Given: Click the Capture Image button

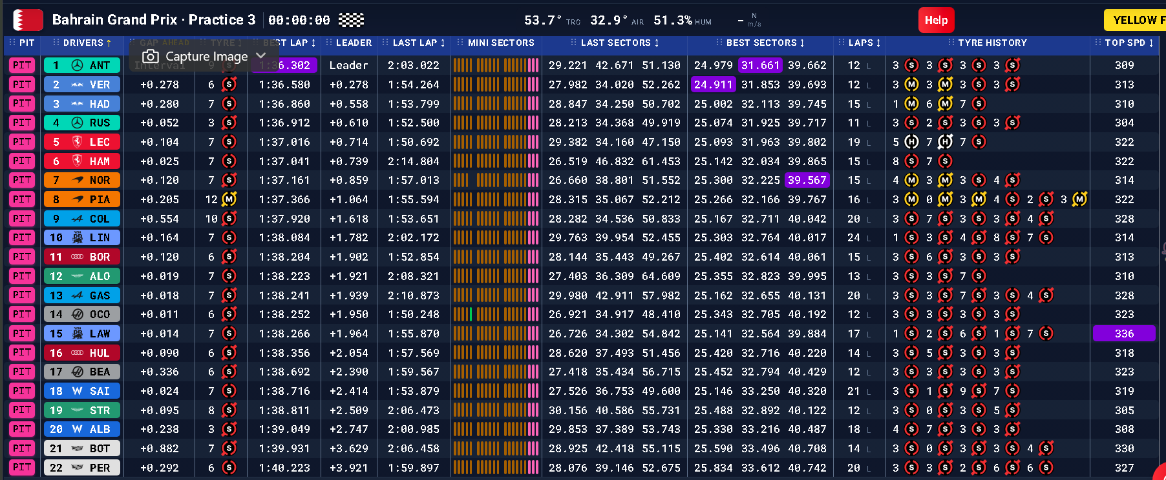Looking at the screenshot, I should (x=204, y=56).
